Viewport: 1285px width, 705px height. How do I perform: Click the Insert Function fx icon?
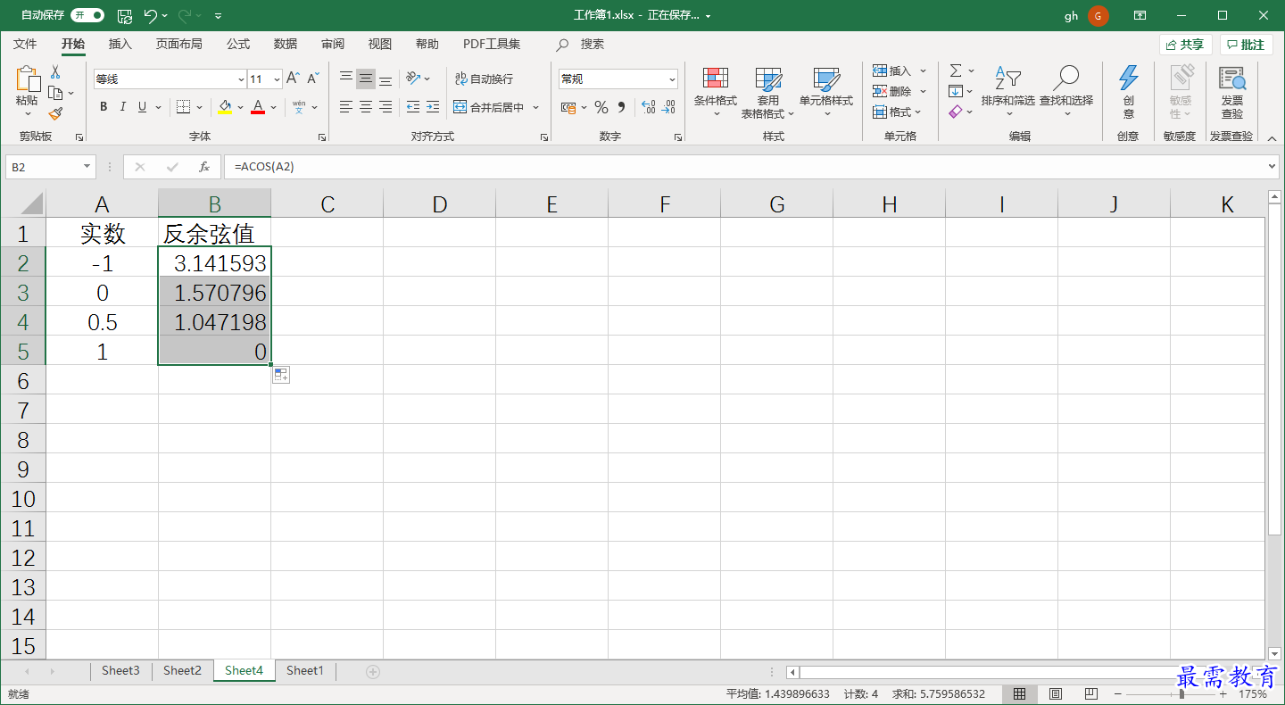click(204, 167)
